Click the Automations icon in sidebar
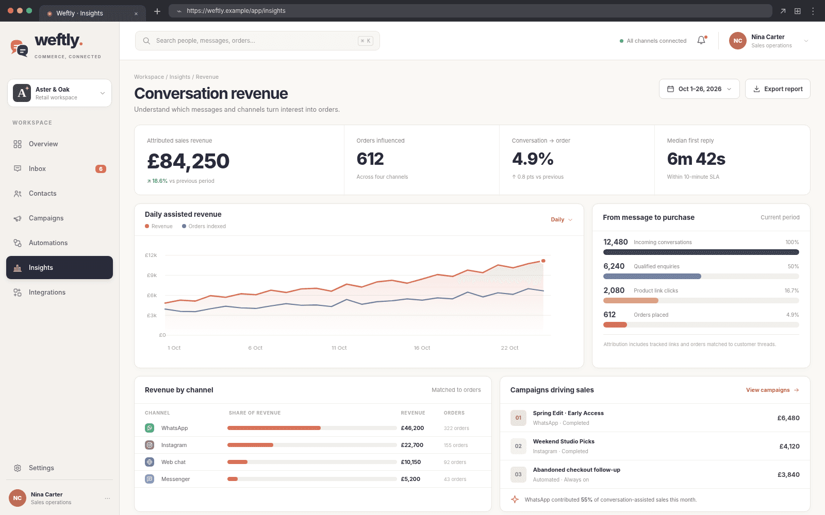This screenshot has width=825, height=515. coord(18,243)
